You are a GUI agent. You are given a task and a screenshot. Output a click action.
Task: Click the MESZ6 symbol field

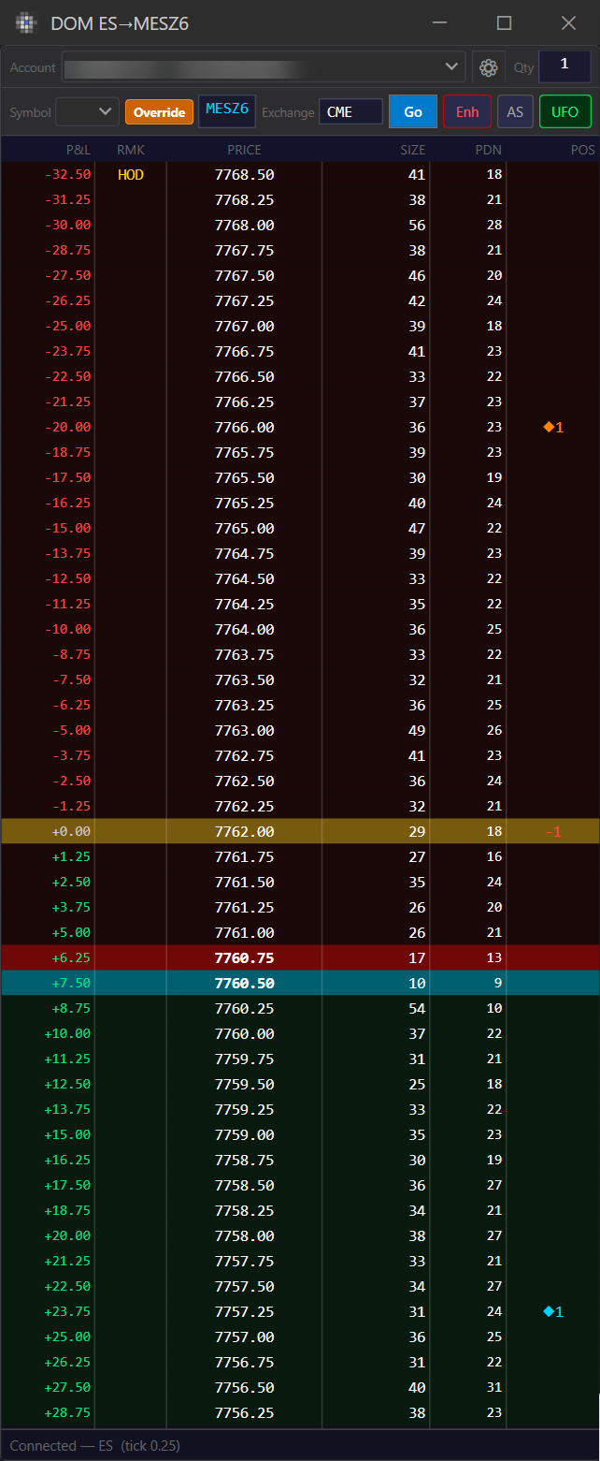227,110
